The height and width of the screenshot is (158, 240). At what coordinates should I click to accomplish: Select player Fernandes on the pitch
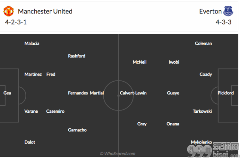78,93
